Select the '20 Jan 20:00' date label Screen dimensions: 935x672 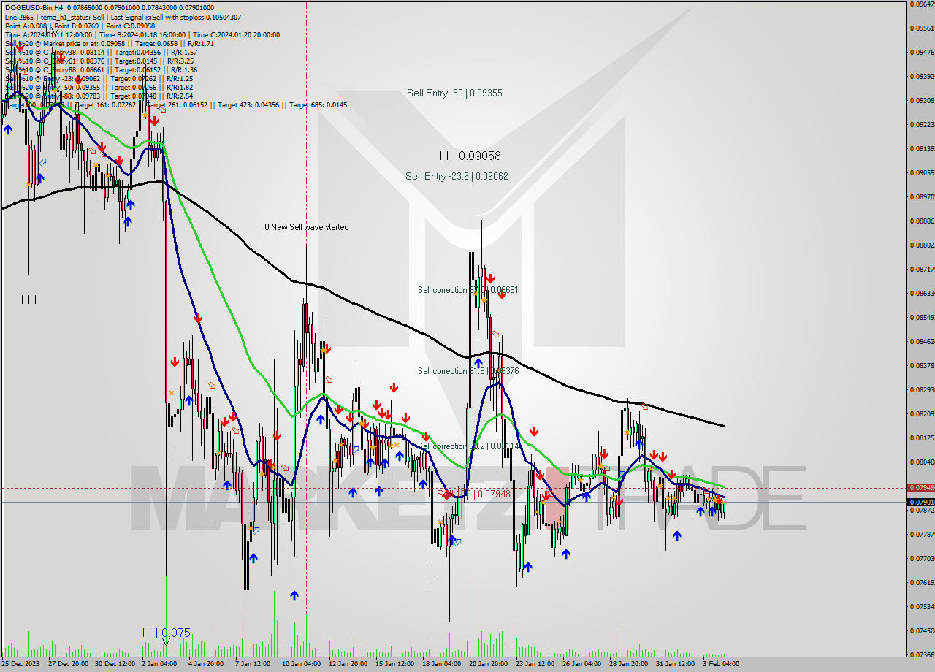[x=490, y=663]
